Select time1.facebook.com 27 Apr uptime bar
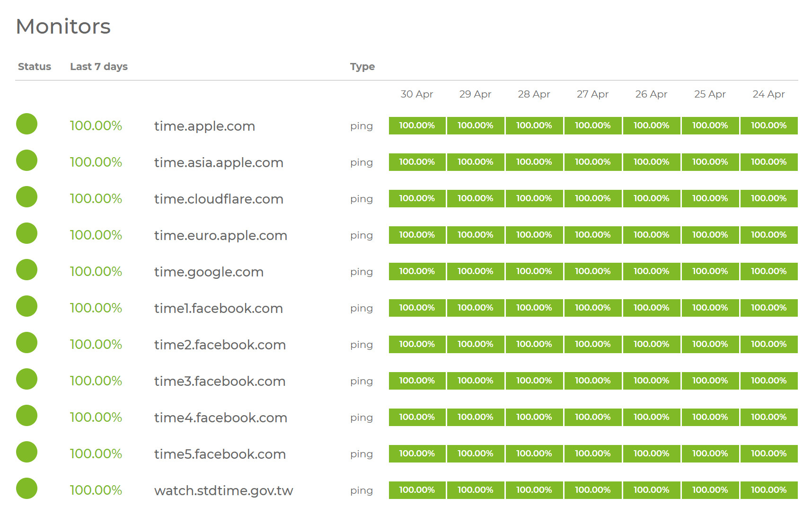 pyautogui.click(x=593, y=308)
